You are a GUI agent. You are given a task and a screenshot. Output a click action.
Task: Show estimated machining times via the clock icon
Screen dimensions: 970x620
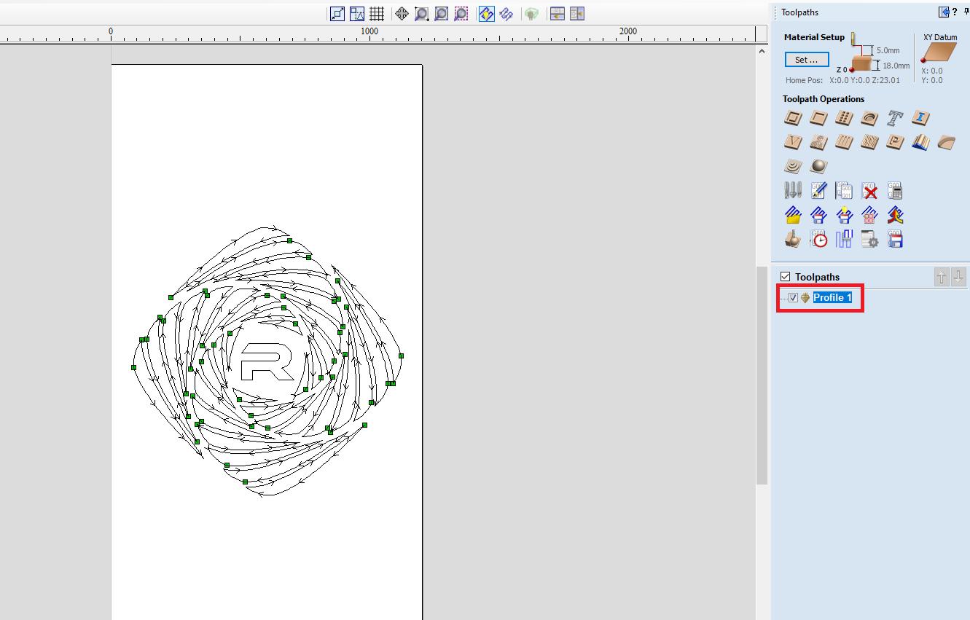818,239
